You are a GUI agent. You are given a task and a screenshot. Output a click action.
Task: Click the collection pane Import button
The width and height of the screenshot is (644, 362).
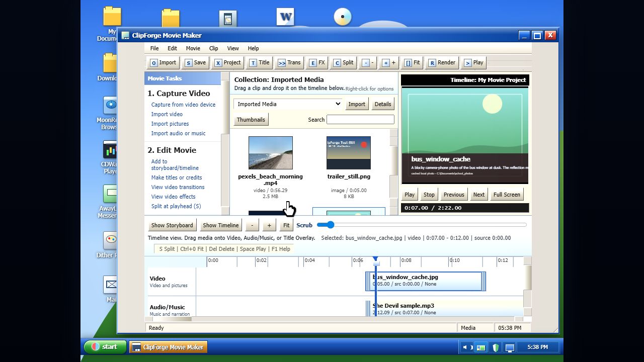357,104
